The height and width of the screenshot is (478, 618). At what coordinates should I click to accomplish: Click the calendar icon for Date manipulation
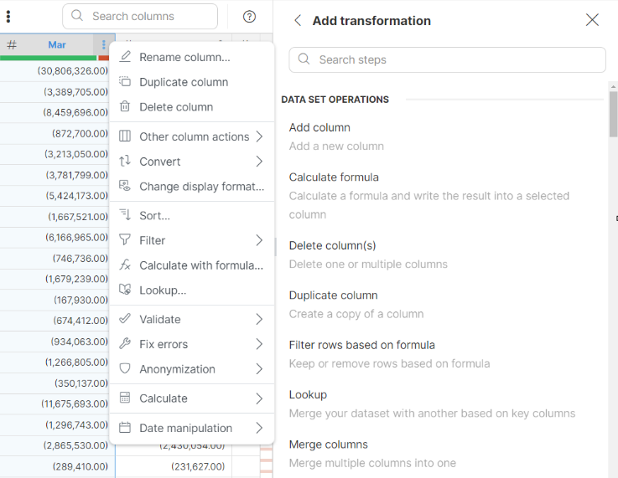click(x=125, y=427)
